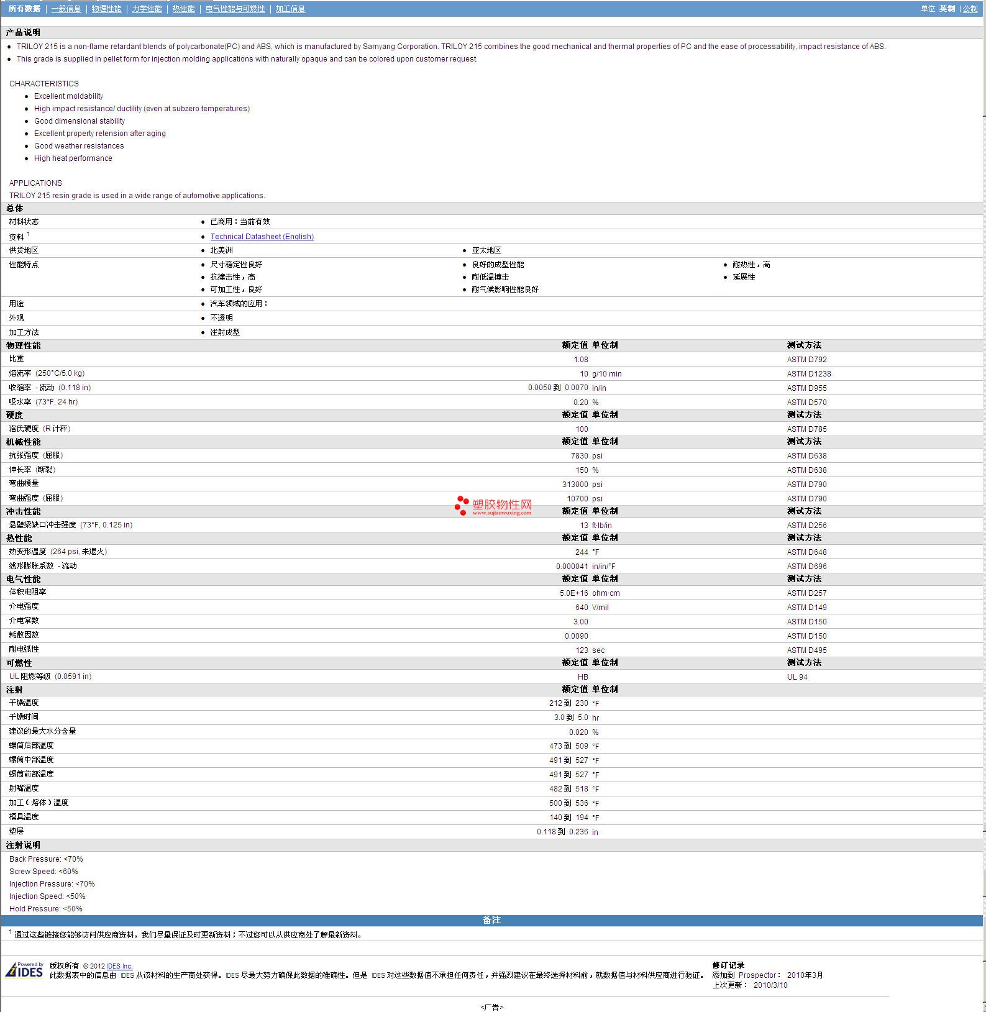Click ASTM D792 test method text
This screenshot has height=1012, width=986.
pos(806,360)
